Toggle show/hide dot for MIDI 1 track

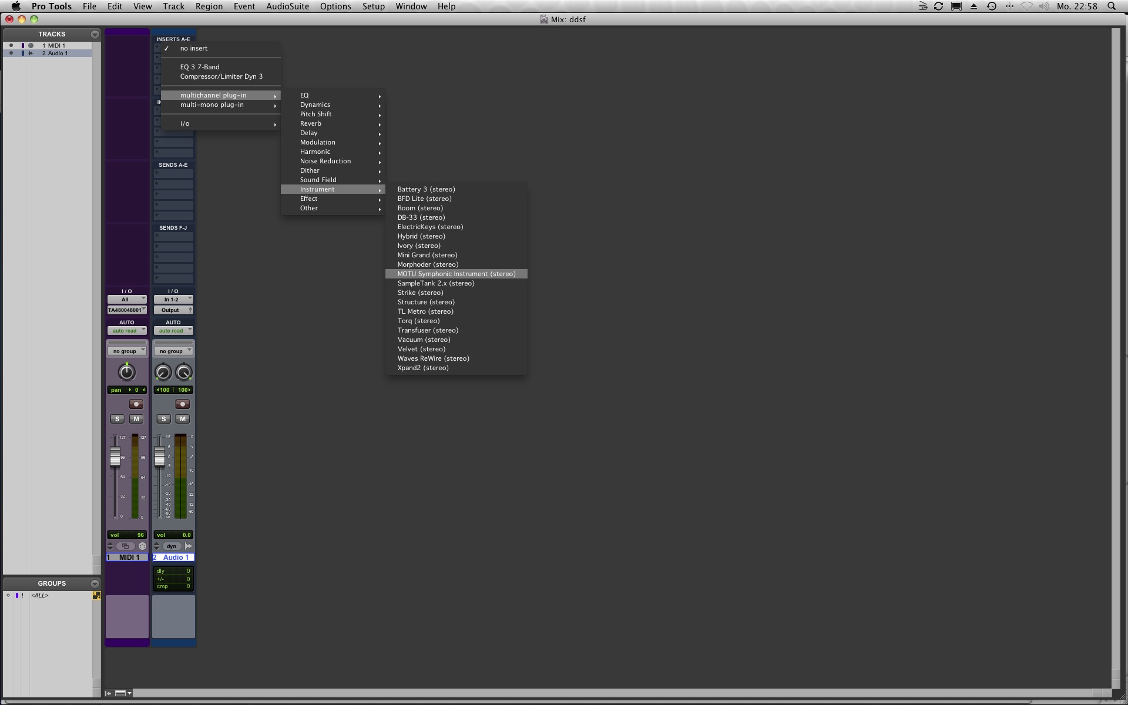pos(11,45)
